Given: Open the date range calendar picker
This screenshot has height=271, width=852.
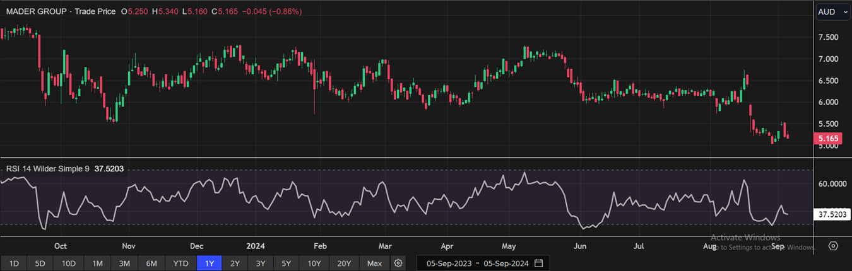Looking at the screenshot, I should (x=538, y=263).
